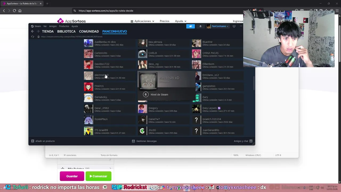The image size is (341, 192).
Task: Open a new browser tab
Action: [x=47, y=3]
